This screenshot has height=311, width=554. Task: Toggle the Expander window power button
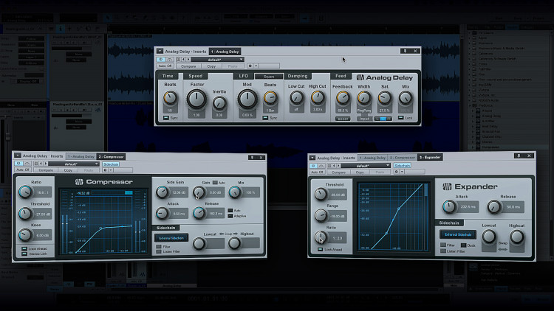312,166
